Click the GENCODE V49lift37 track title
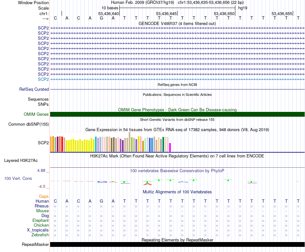 coord(177,24)
